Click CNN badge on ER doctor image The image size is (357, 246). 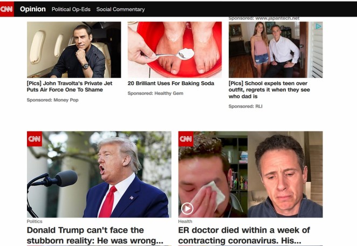pos(186,139)
